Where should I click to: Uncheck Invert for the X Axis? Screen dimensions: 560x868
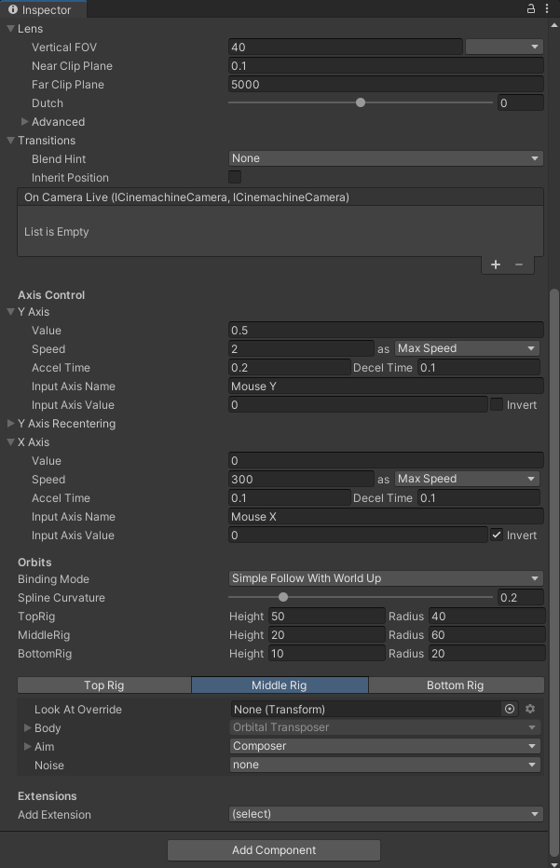(497, 536)
